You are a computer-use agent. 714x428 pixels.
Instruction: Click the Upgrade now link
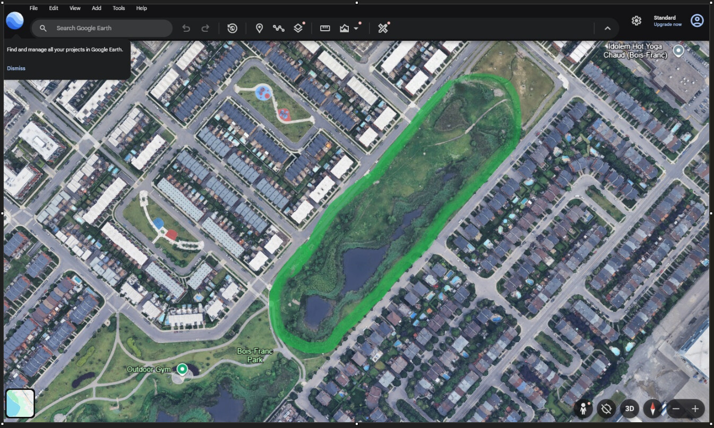668,25
